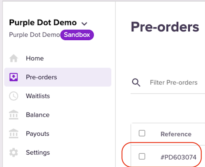Open the Settings menu label
Image resolution: width=205 pixels, height=167 pixels.
click(38, 152)
